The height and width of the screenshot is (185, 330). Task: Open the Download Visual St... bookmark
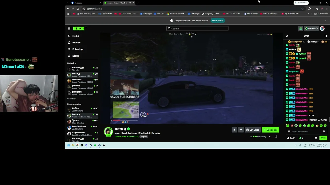click(x=176, y=14)
